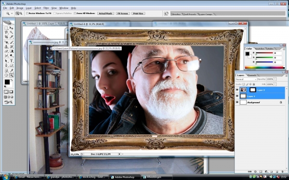
Task: Open the Select menu
Action: click(x=38, y=8)
